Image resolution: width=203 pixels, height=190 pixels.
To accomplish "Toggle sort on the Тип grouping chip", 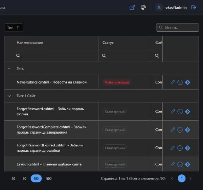I will pyautogui.click(x=14, y=27).
